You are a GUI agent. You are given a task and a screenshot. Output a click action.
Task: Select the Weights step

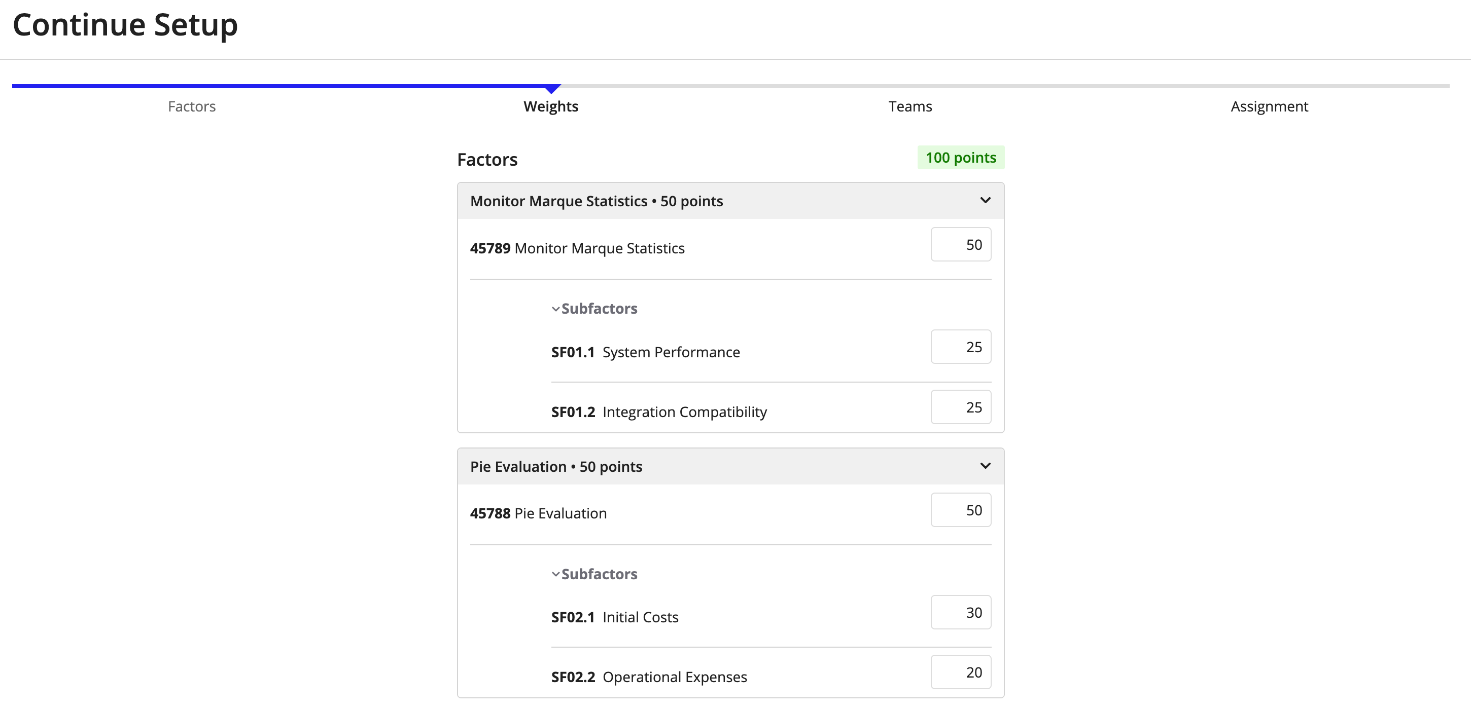click(550, 106)
